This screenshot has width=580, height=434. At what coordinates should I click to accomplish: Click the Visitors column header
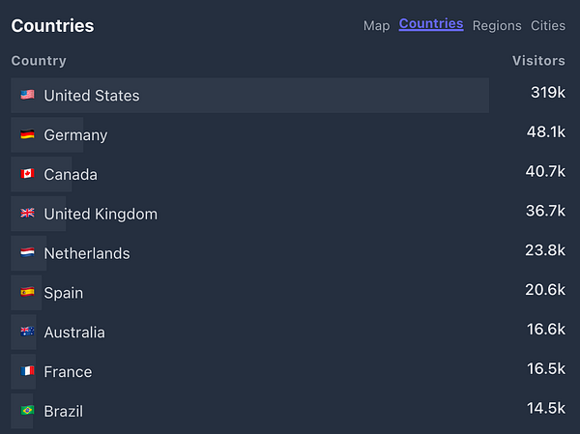click(538, 61)
